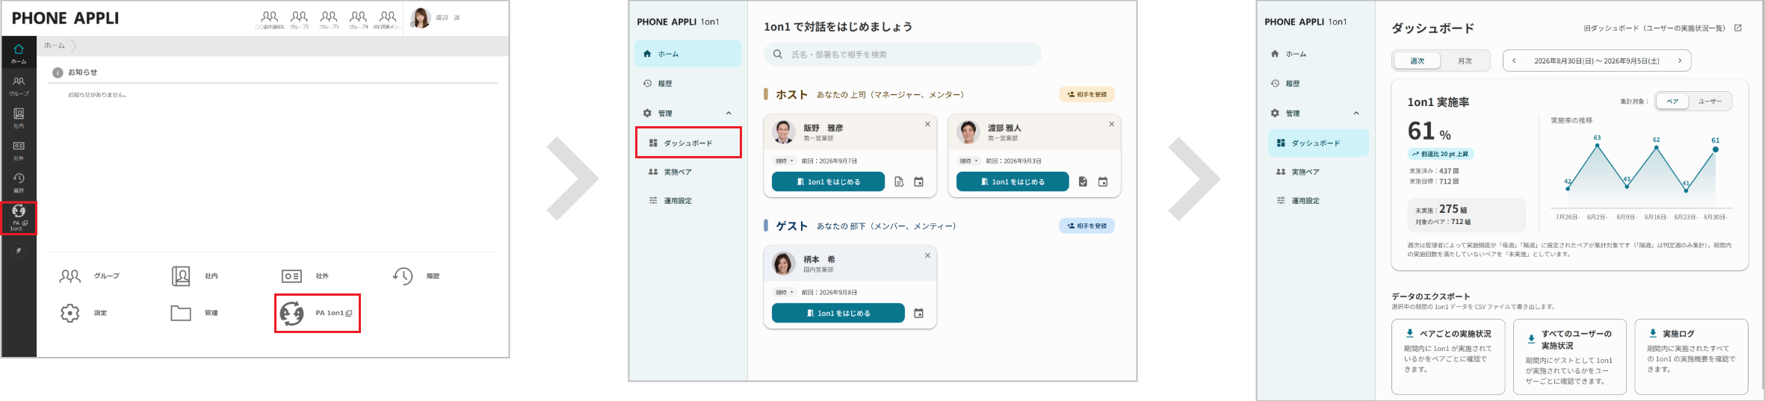Screen dimensions: 1765x401
Task: Click the 氏名・部署名で相手を検索 search field
Action: pyautogui.click(x=903, y=55)
